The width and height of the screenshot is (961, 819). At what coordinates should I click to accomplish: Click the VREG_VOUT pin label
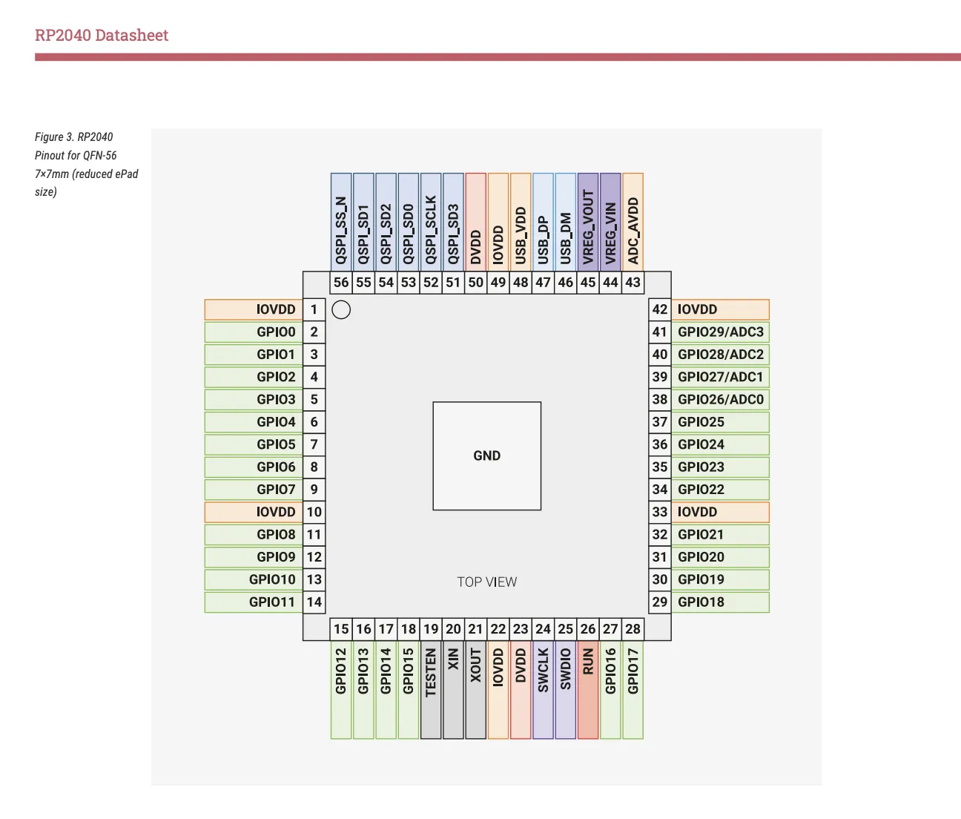pos(588,223)
